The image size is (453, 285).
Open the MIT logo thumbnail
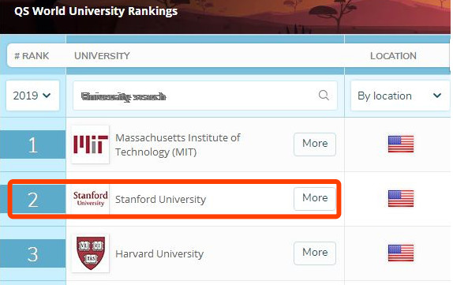[x=91, y=144]
